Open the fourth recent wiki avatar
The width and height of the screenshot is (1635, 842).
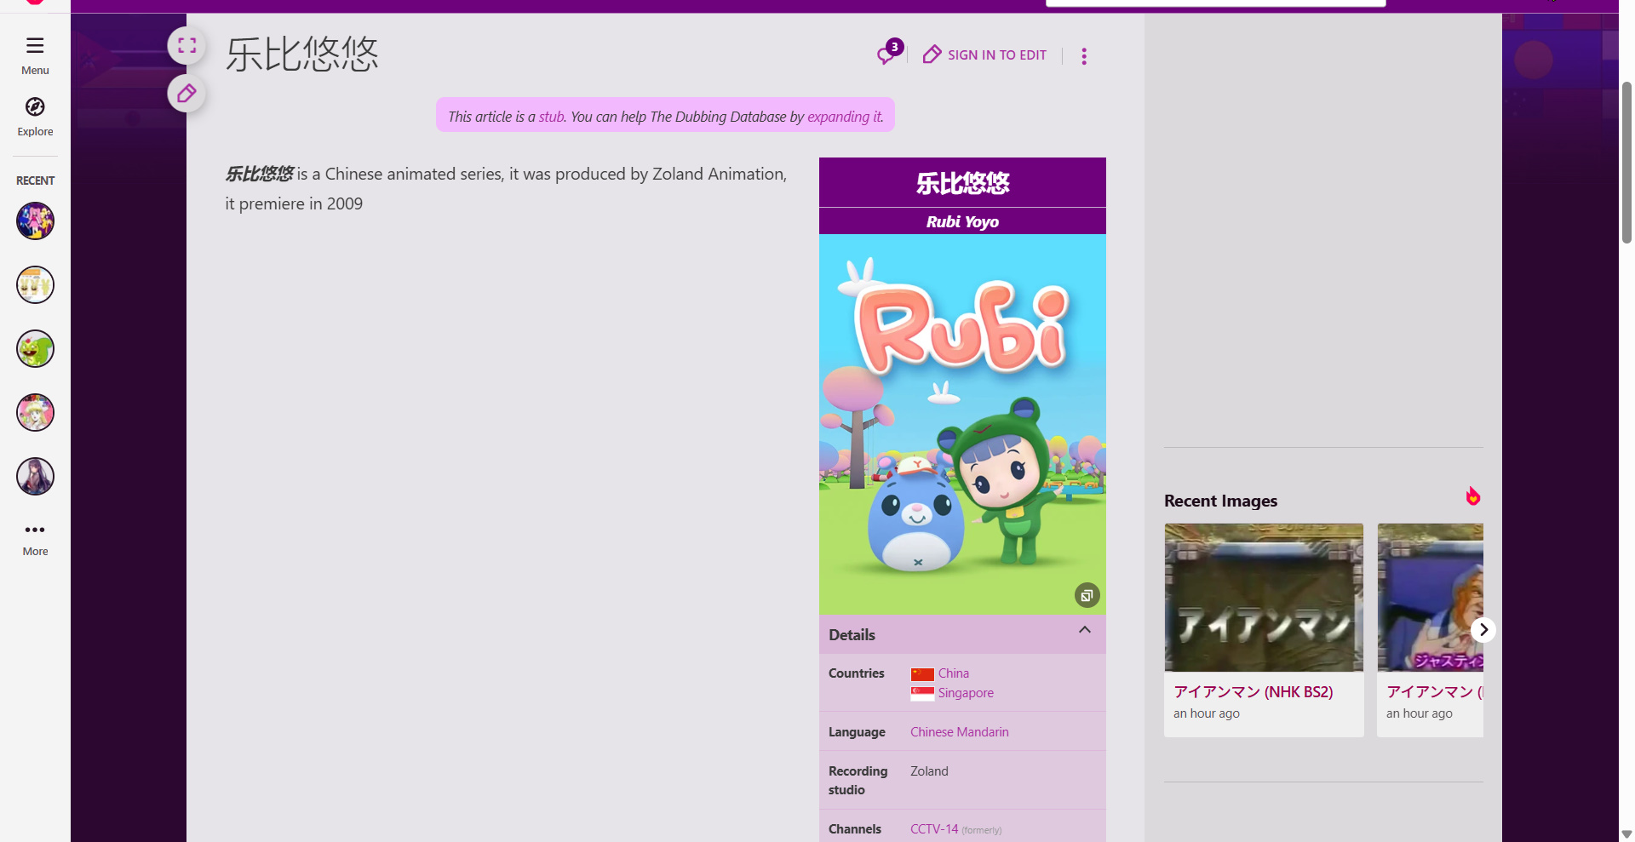click(x=35, y=413)
